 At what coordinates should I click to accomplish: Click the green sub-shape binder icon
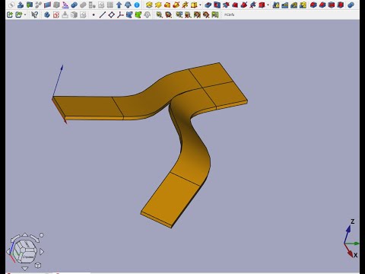(x=138, y=15)
